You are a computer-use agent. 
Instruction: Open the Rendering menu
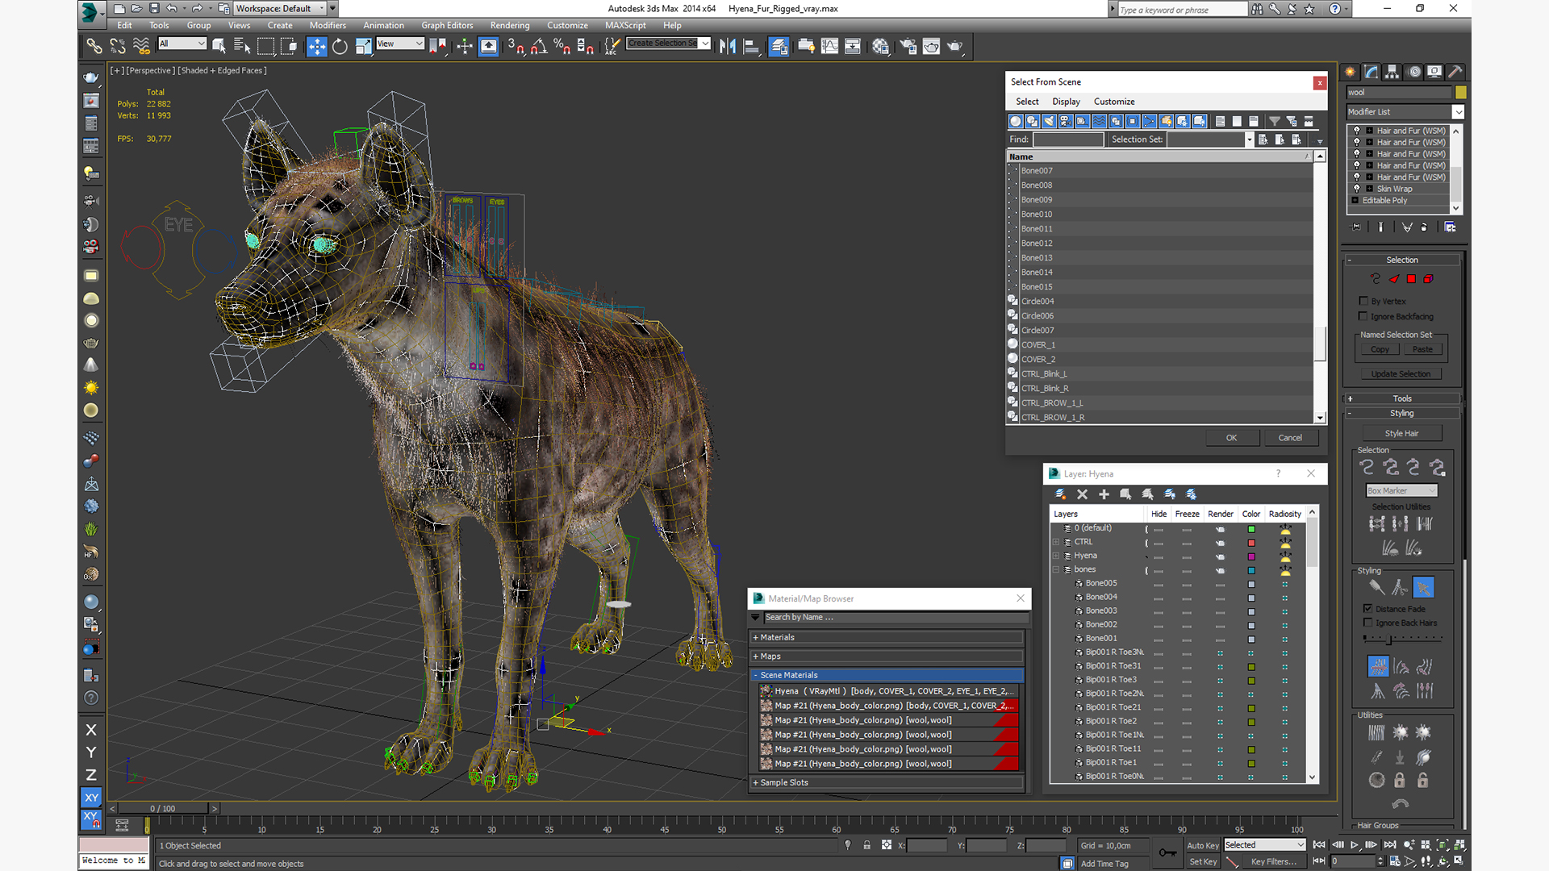click(x=510, y=25)
